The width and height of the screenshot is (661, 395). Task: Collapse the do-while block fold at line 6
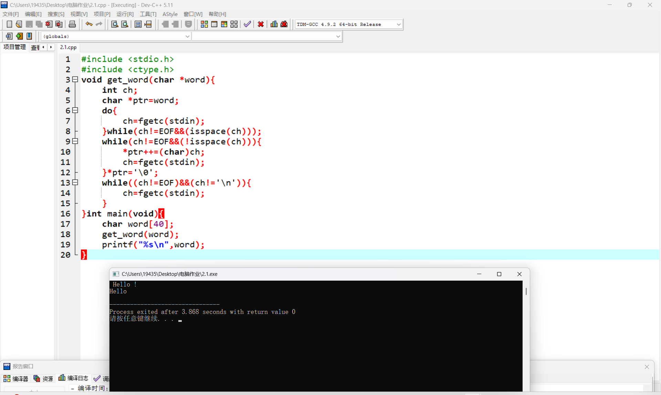coord(75,111)
